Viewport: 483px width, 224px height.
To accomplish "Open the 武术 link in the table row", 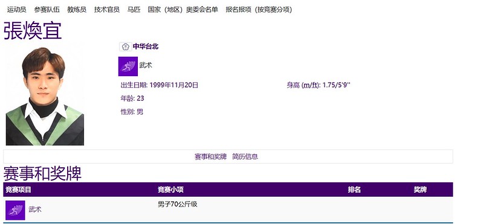I will (35, 210).
